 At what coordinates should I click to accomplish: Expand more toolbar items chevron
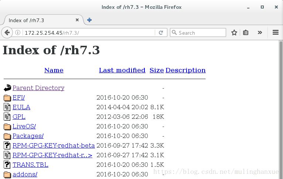[x=260, y=32]
